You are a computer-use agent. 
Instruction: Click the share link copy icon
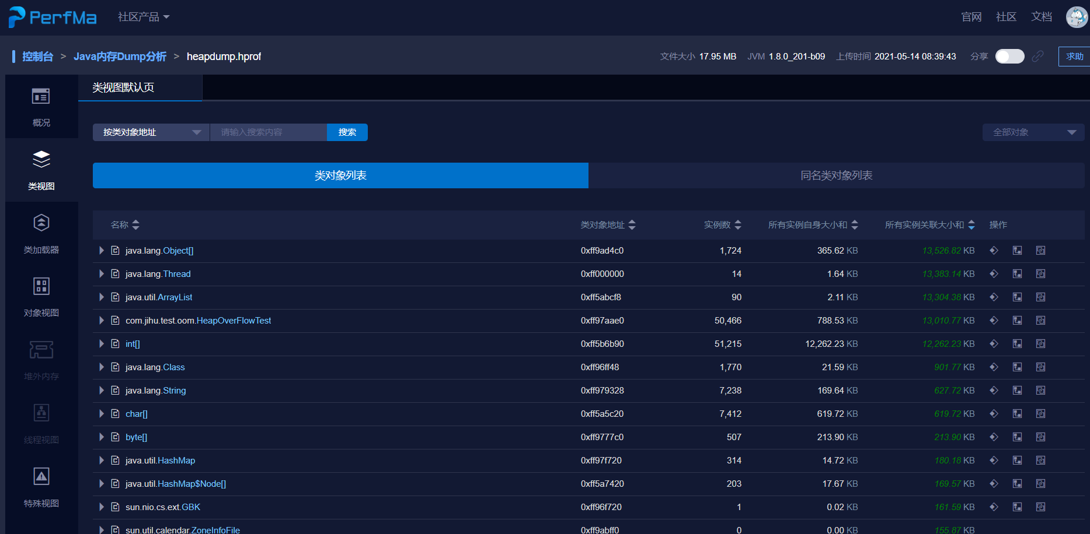pos(1038,56)
